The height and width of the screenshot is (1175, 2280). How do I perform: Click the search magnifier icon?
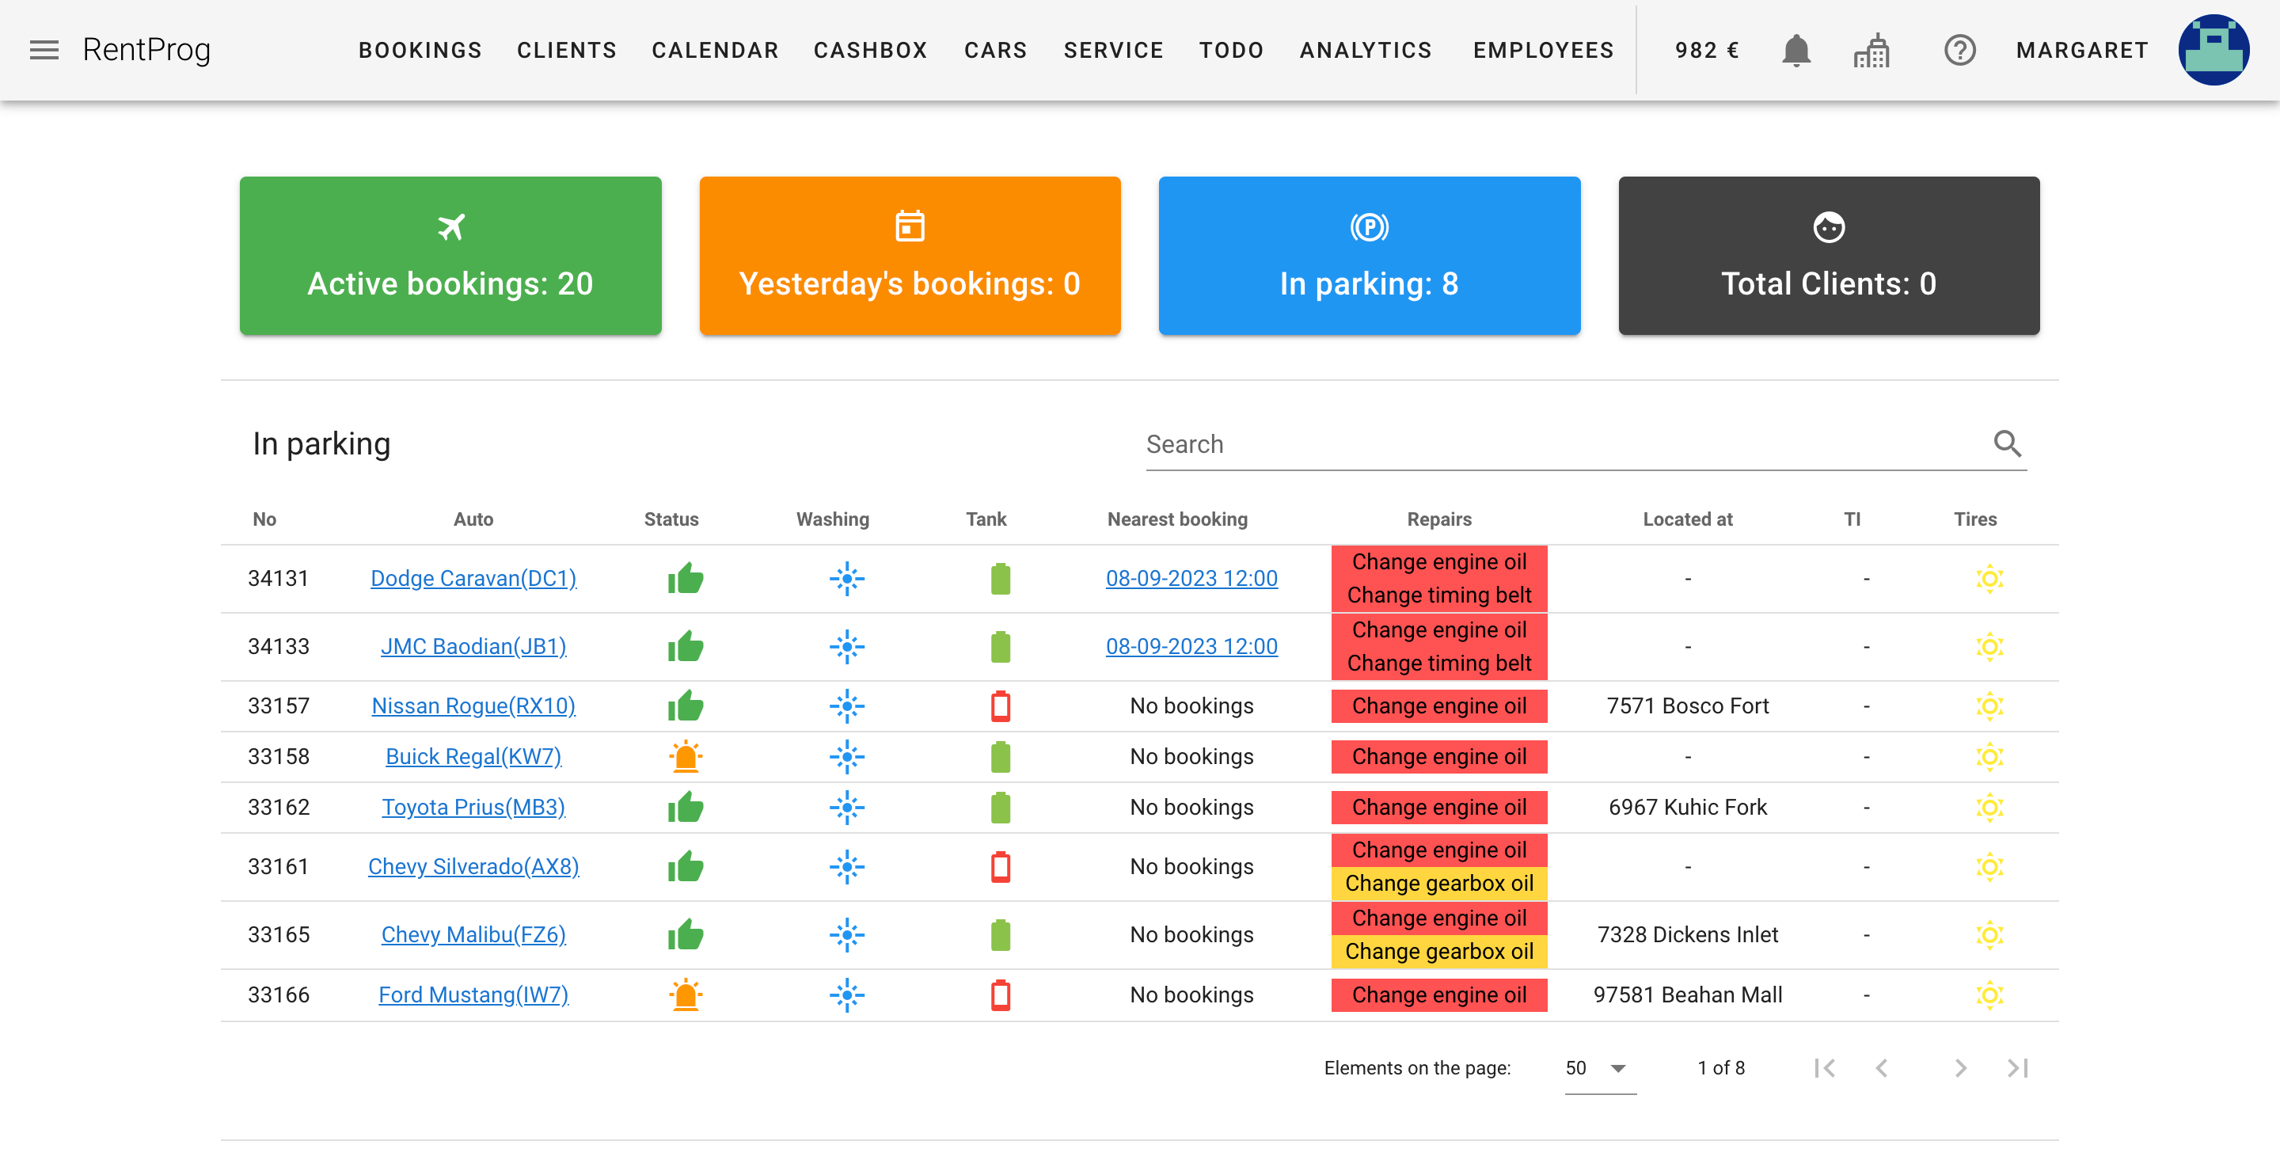[2008, 443]
